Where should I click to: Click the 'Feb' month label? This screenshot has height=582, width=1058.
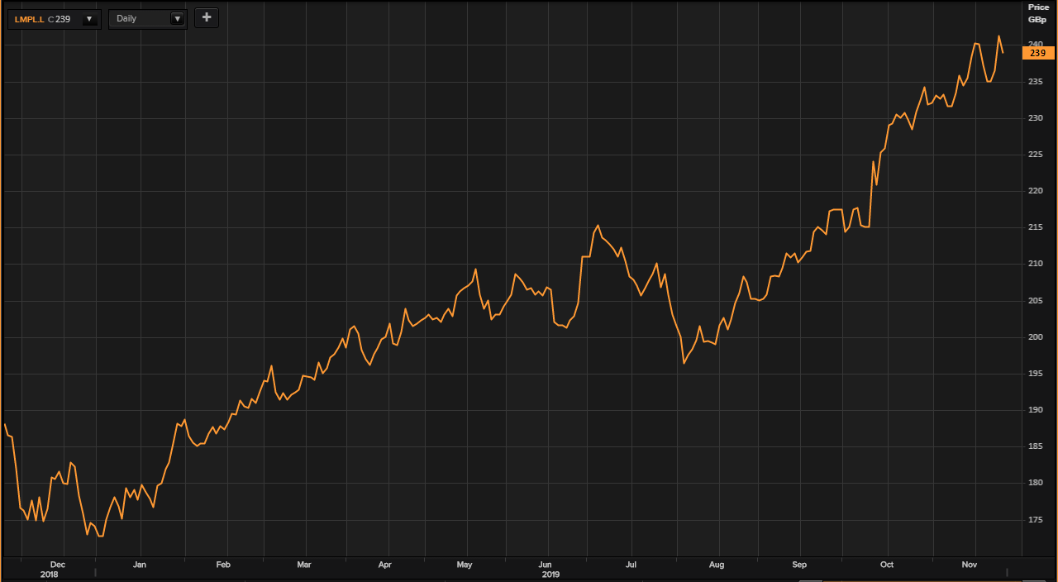coord(223,565)
